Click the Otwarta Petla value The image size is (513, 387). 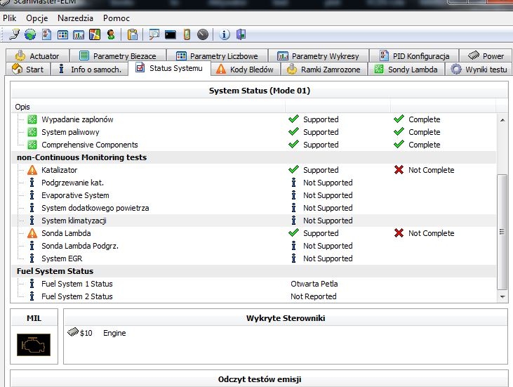[314, 284]
